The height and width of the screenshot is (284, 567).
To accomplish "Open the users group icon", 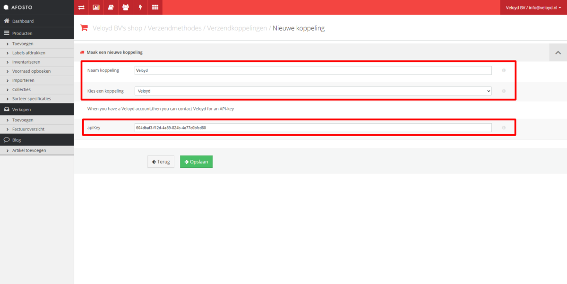I will point(125,7).
